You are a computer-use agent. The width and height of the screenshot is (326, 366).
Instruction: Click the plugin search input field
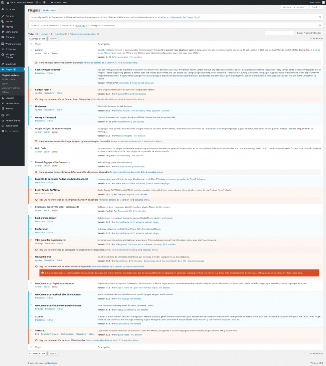[279, 33]
